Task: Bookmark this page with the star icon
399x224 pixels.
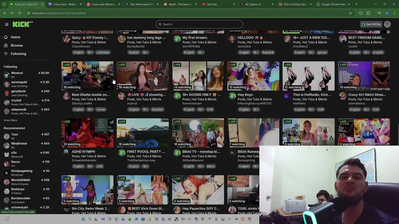Action: point(350,13)
